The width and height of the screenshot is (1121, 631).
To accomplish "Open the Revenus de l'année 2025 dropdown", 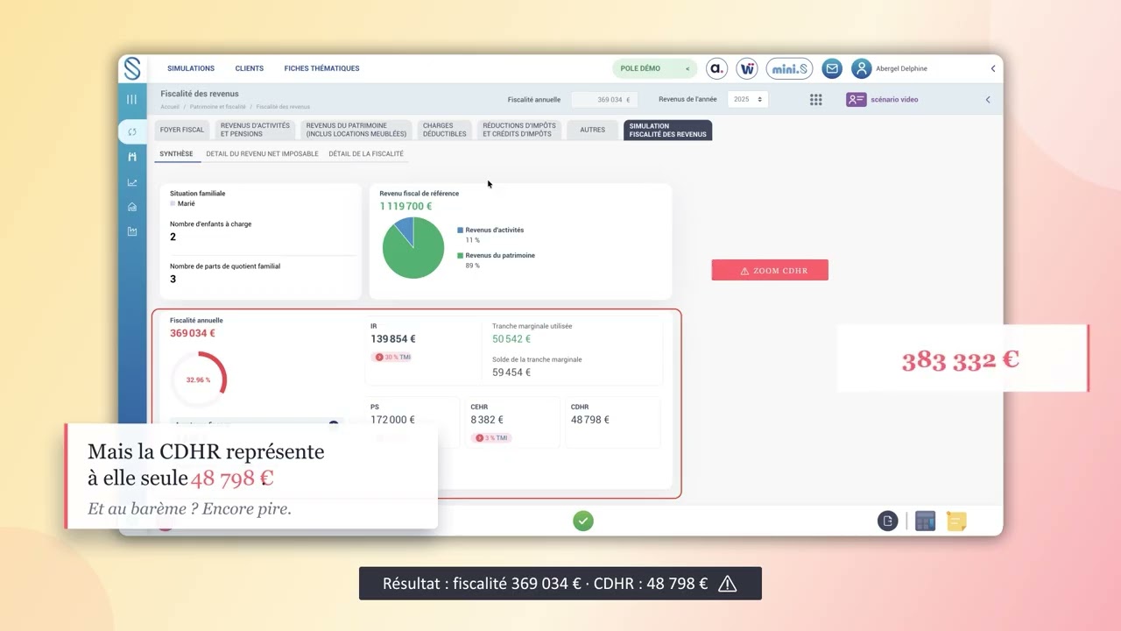I will tap(748, 100).
